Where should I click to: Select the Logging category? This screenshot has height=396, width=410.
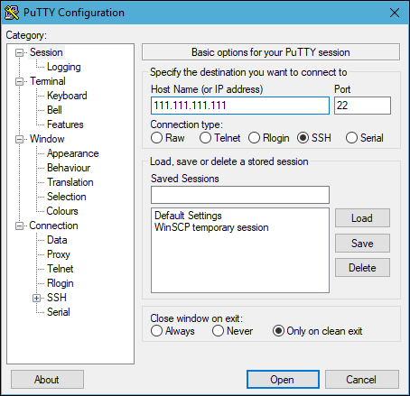(x=64, y=67)
